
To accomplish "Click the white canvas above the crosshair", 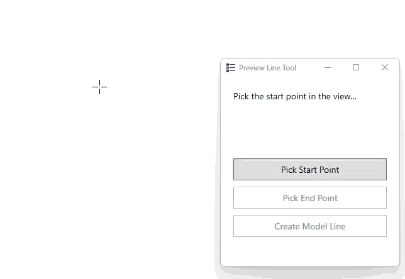I will [x=99, y=38].
